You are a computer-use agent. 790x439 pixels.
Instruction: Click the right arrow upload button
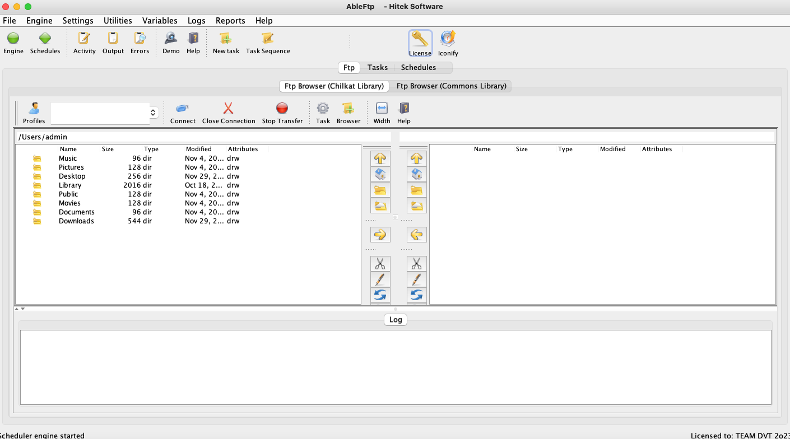380,235
